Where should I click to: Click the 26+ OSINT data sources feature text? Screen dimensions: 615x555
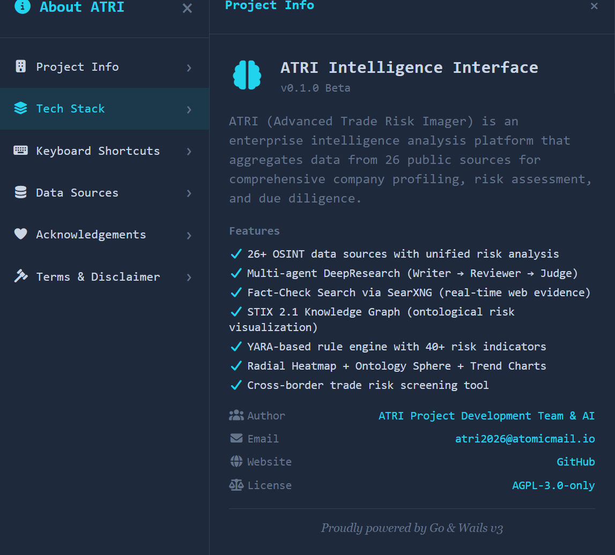(x=403, y=254)
